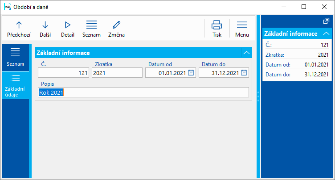Click the Změna pencil edit icon
335x180 pixels.
[x=117, y=28]
